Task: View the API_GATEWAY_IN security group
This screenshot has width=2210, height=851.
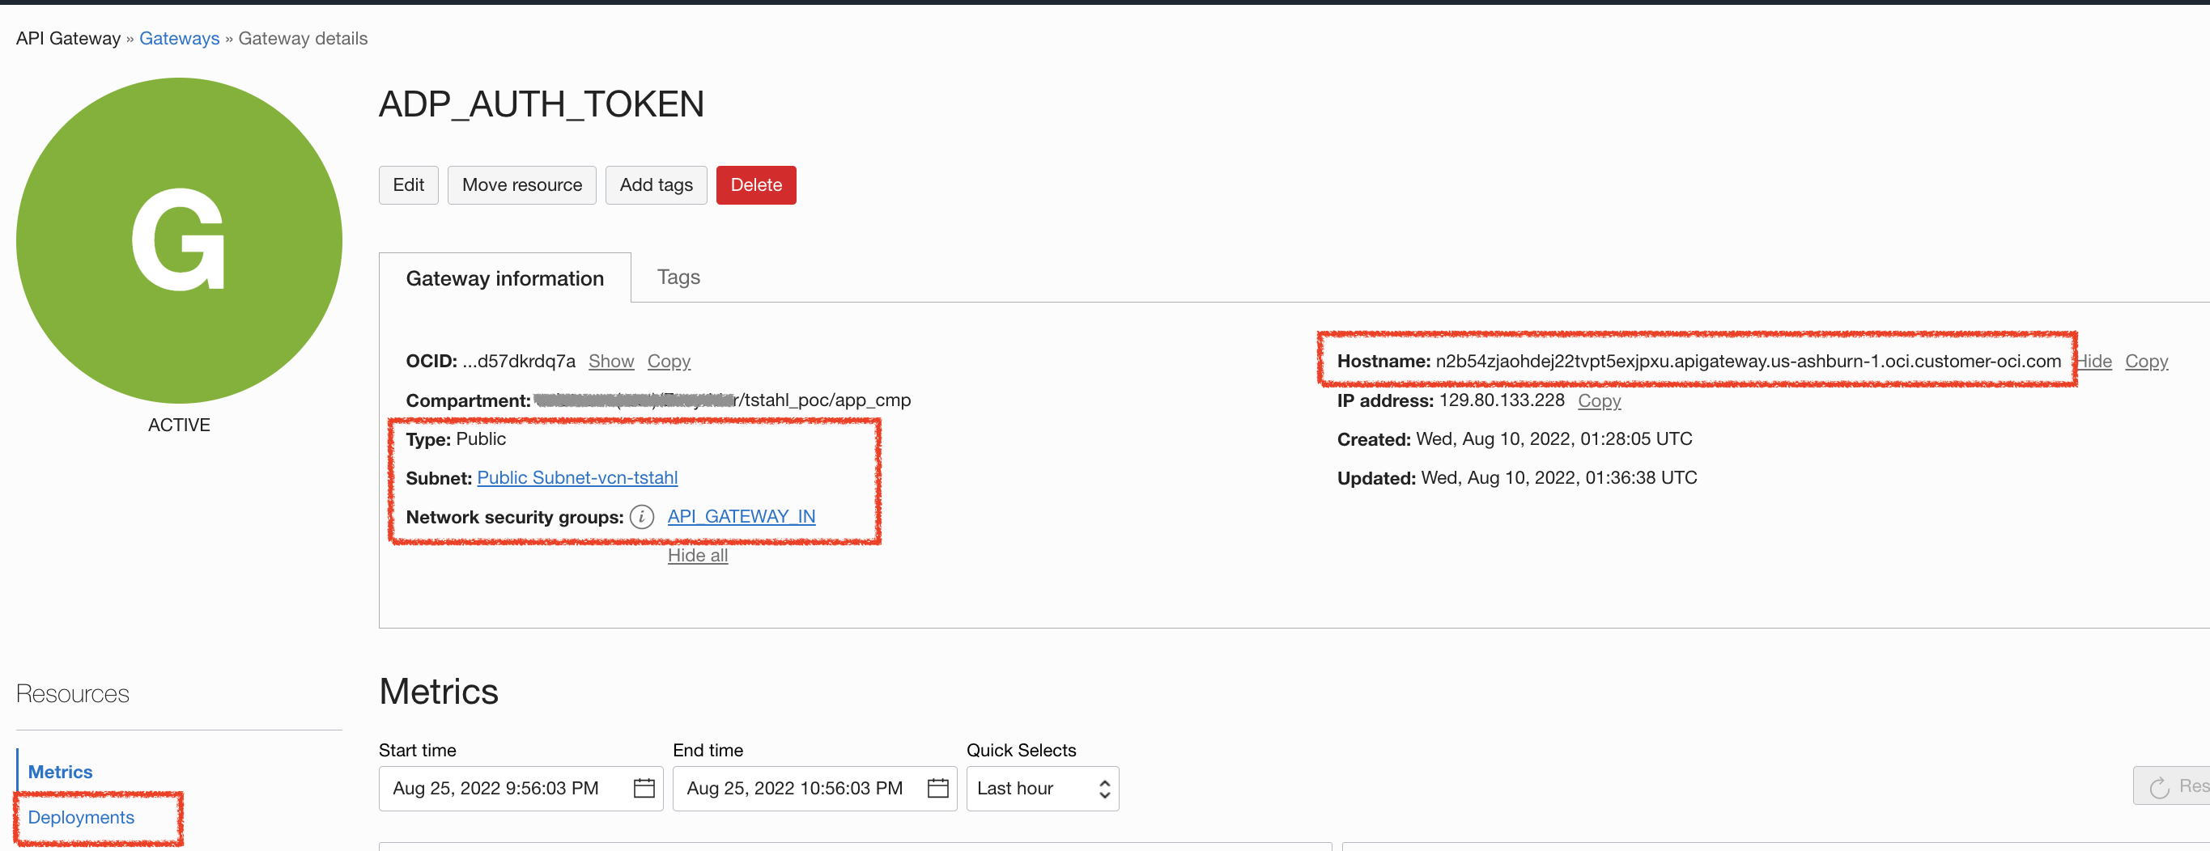Action: pyautogui.click(x=742, y=516)
